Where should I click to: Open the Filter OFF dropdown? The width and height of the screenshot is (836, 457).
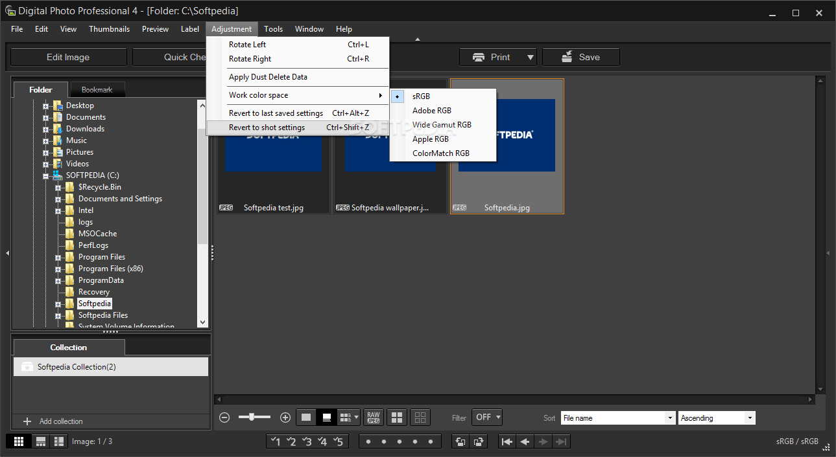point(487,418)
